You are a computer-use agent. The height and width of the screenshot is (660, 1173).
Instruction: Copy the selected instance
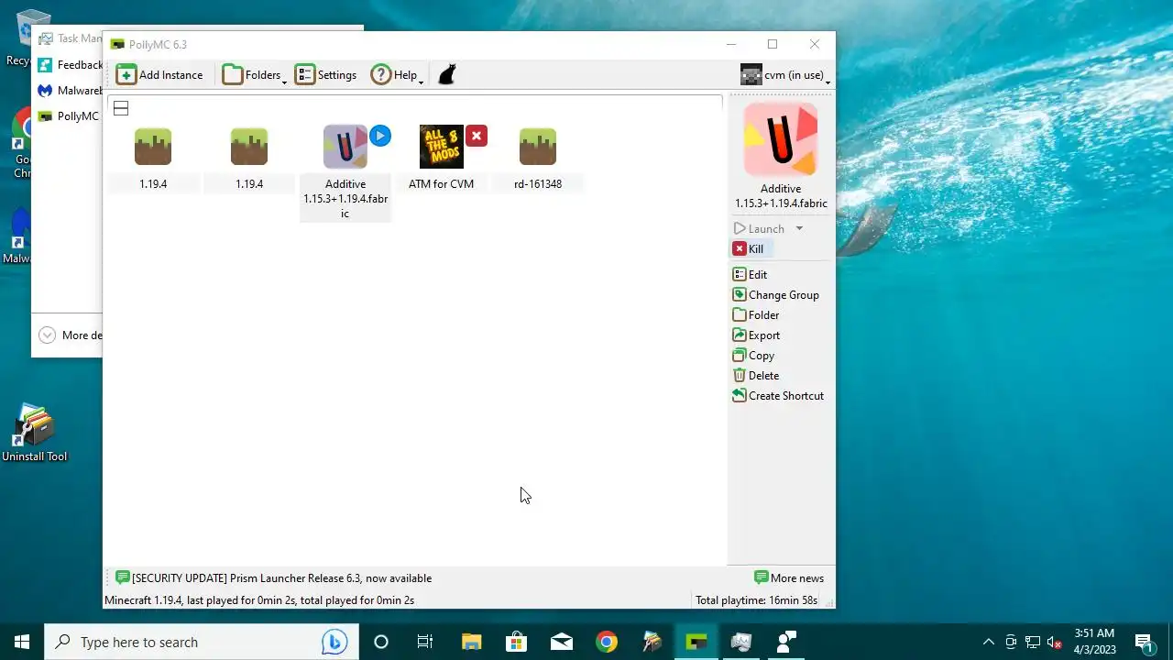pos(753,355)
